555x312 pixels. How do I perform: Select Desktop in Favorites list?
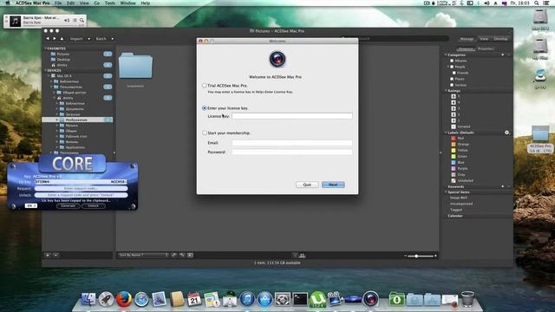click(63, 60)
